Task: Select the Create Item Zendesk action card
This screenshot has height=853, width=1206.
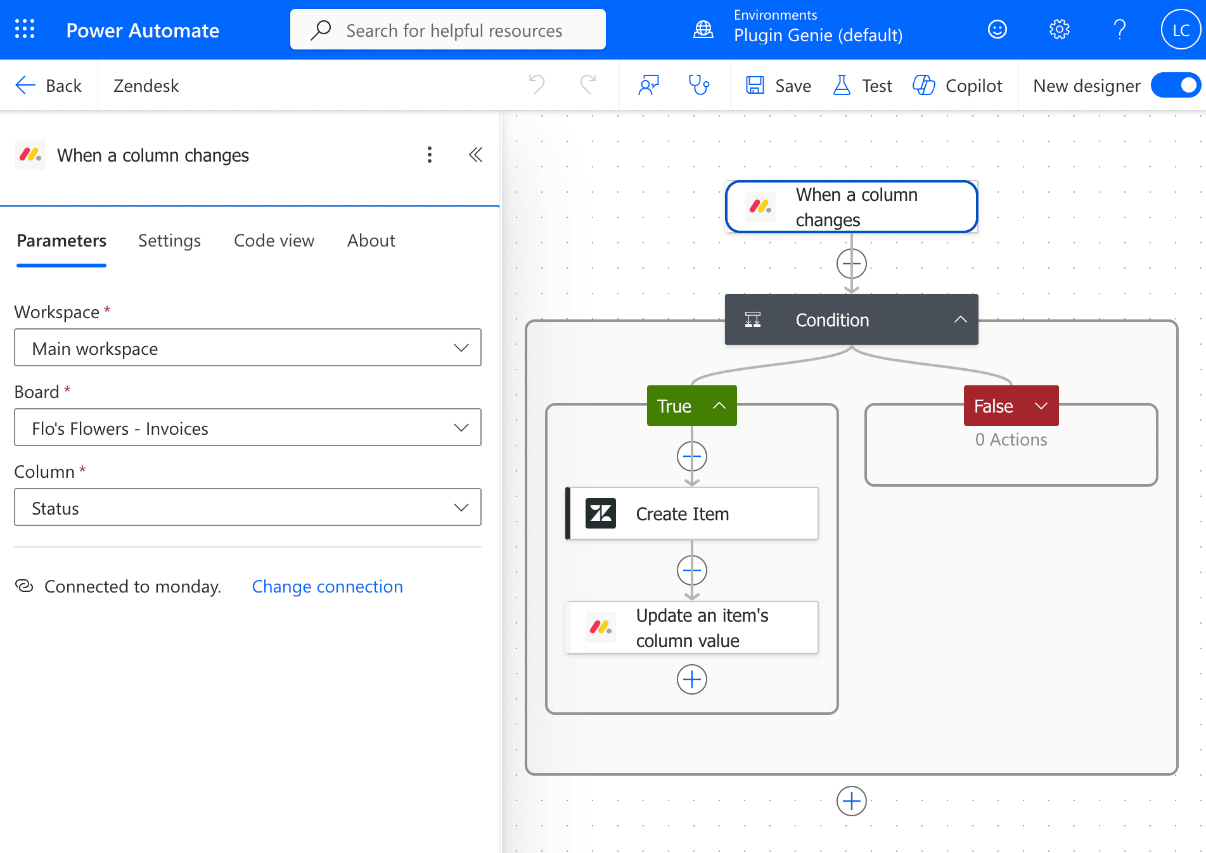Action: (x=691, y=513)
